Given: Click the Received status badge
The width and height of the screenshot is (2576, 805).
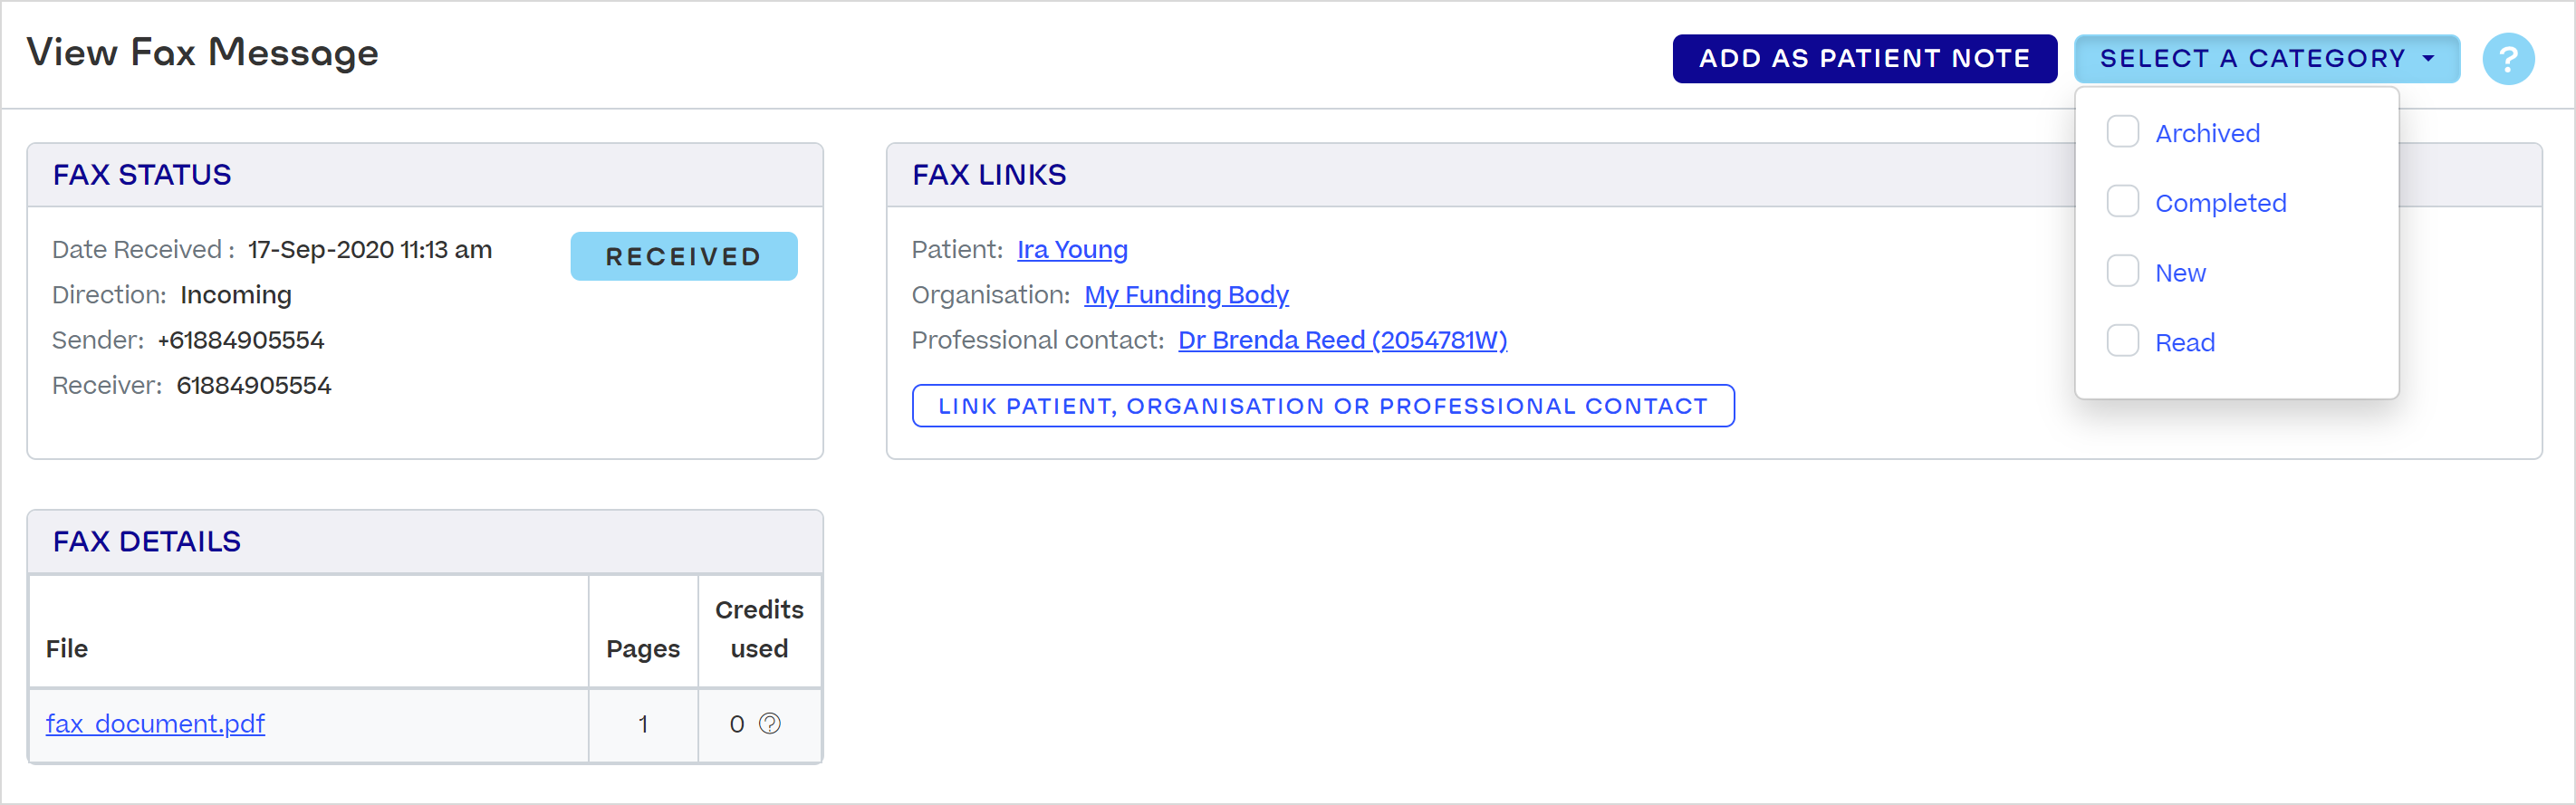Looking at the screenshot, I should pyautogui.click(x=683, y=257).
